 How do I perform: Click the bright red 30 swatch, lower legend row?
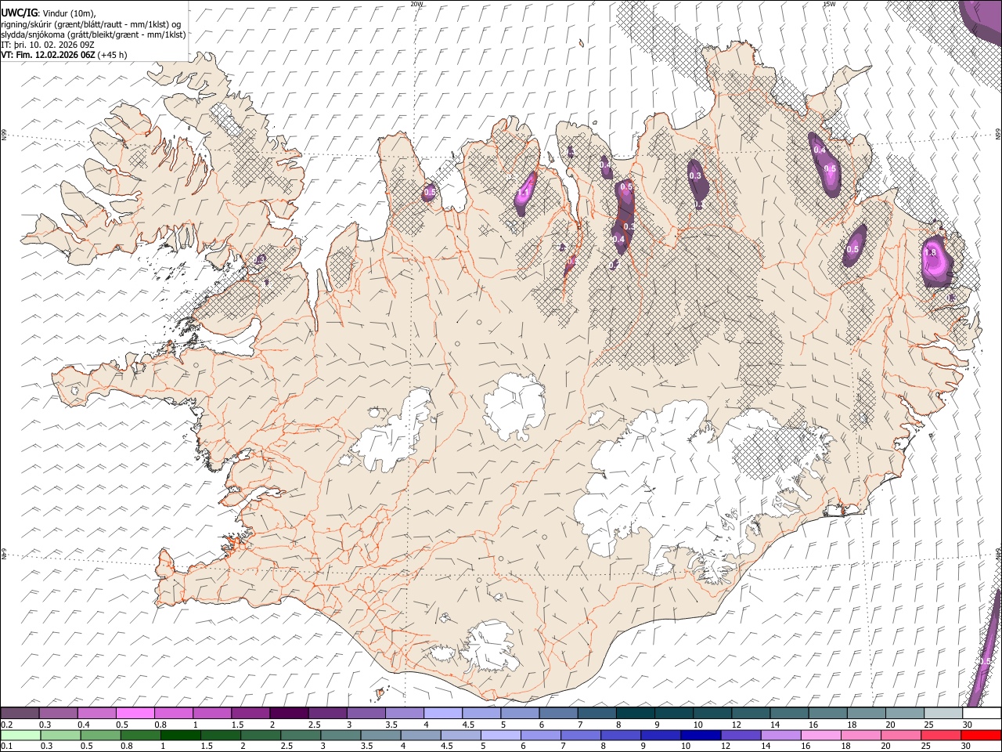point(981,736)
